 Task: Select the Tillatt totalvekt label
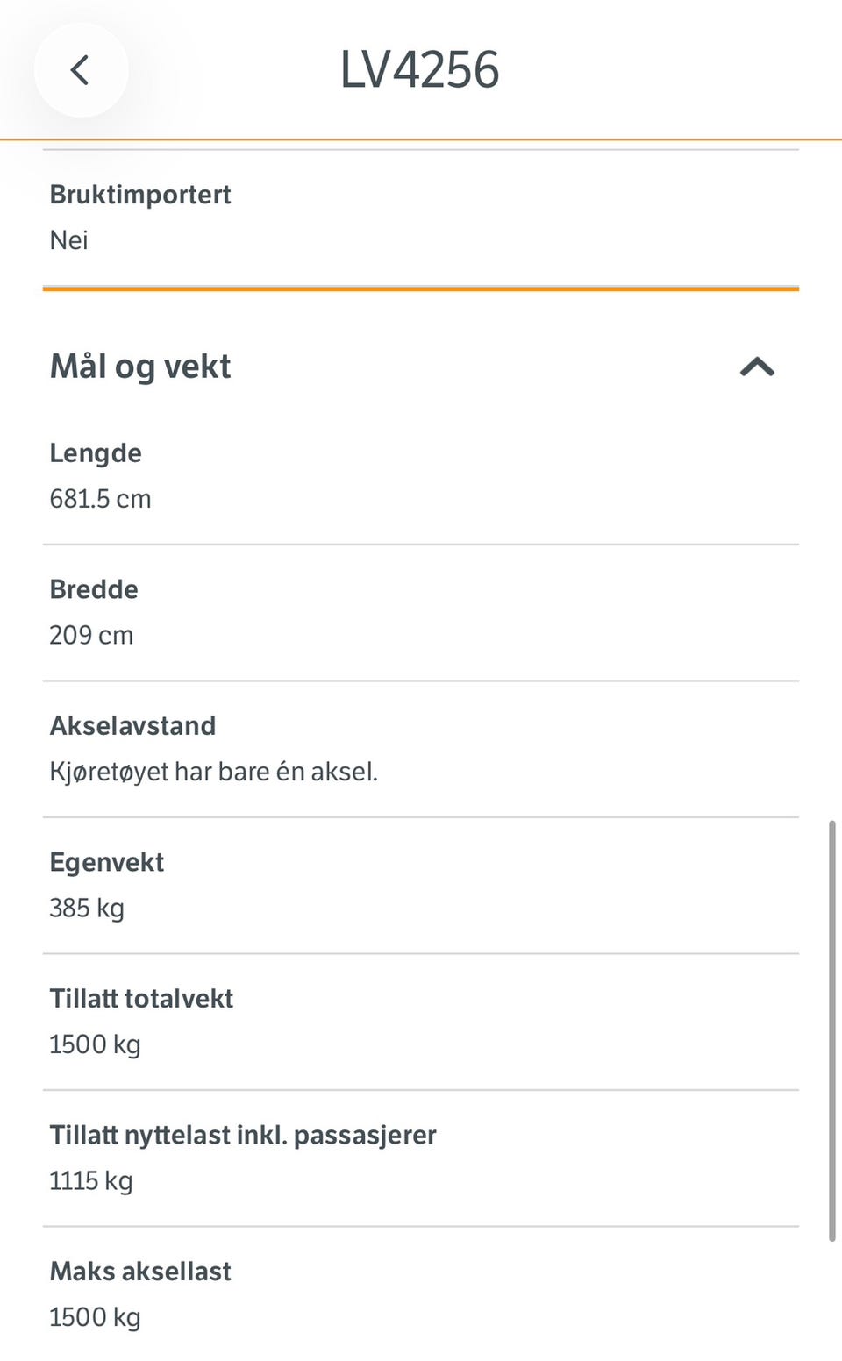(141, 999)
